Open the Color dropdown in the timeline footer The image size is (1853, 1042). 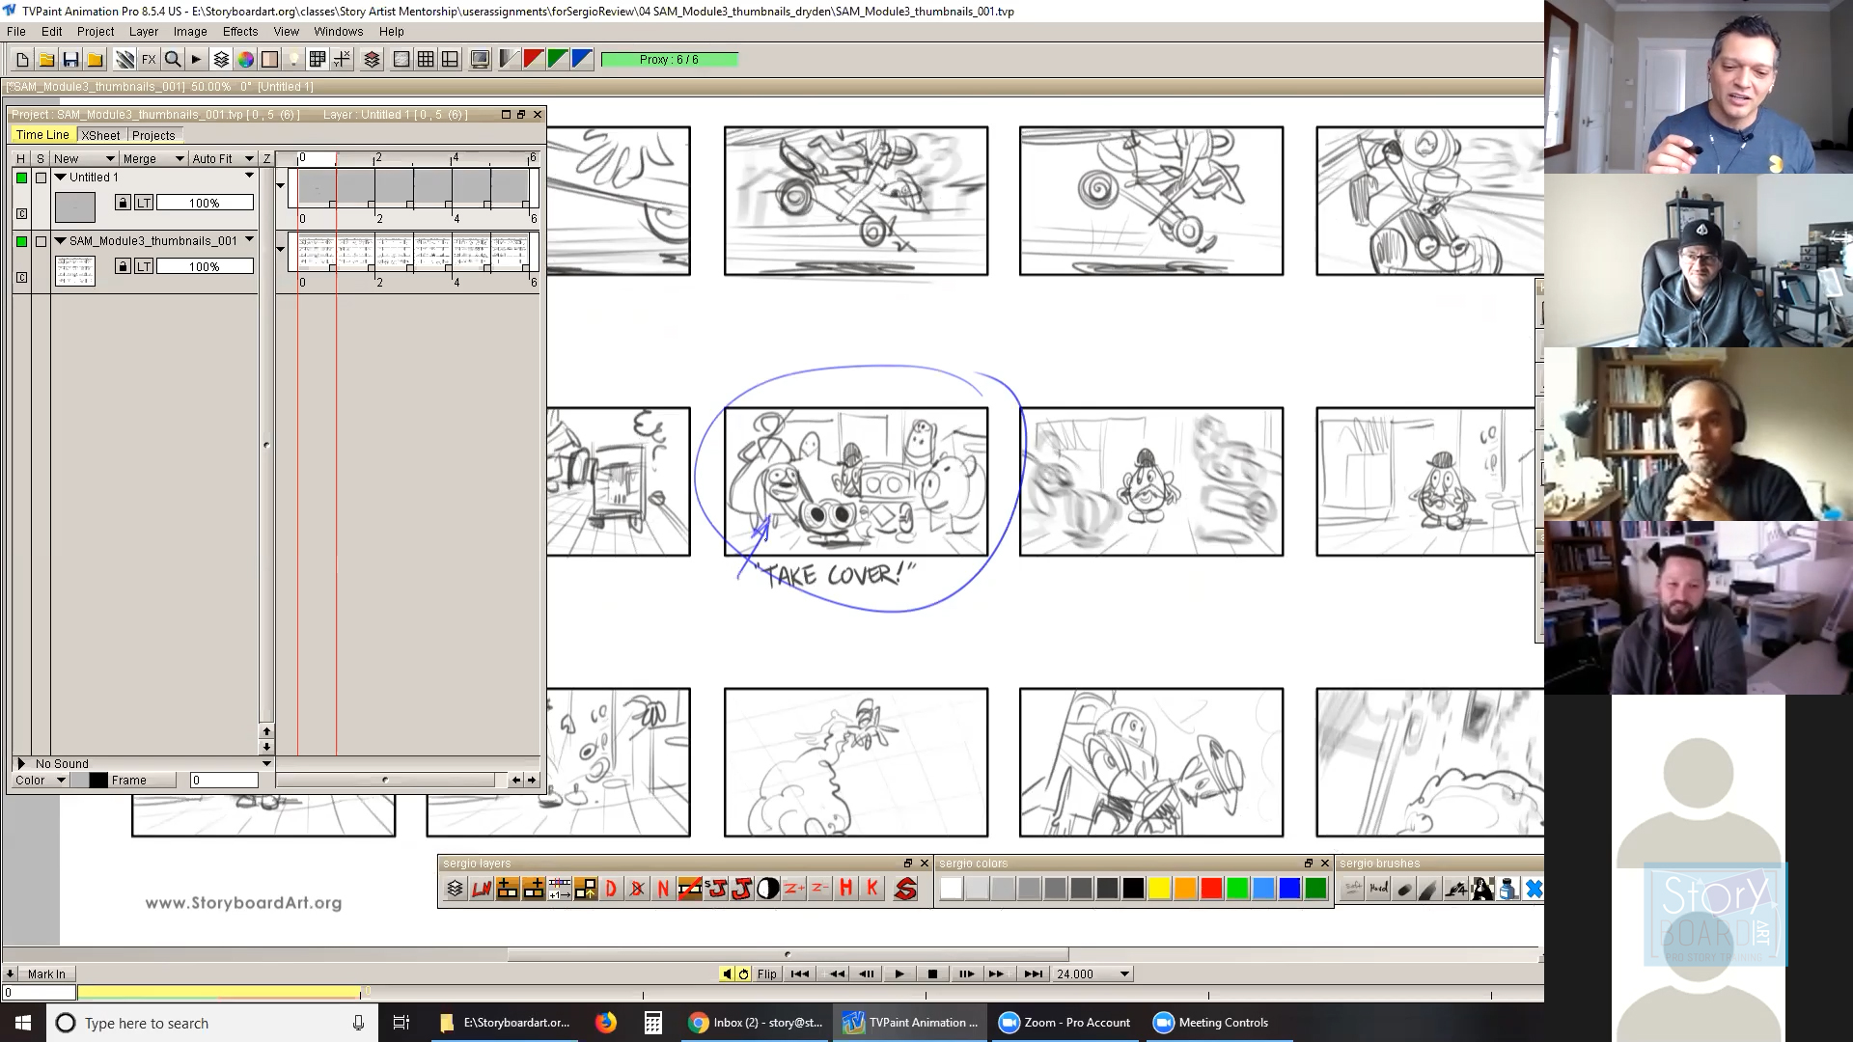tap(40, 781)
